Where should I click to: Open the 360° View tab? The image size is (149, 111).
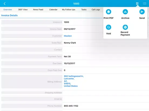click(23, 10)
